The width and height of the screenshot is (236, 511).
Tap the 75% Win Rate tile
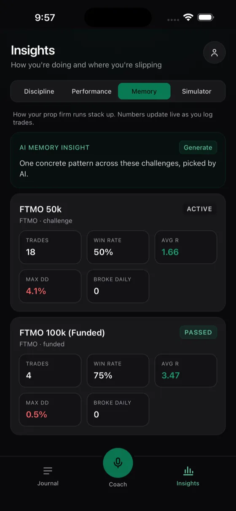point(118,370)
